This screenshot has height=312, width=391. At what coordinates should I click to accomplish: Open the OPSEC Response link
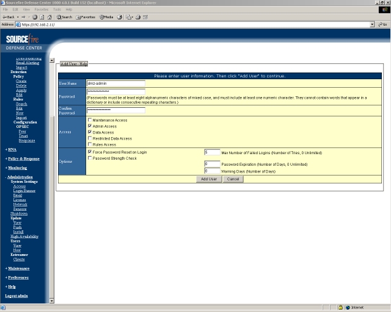click(x=27, y=141)
